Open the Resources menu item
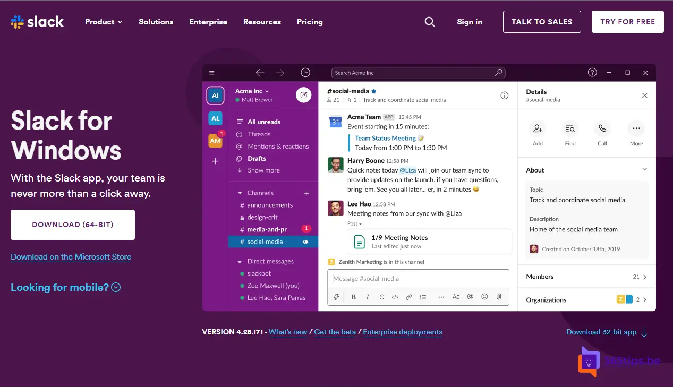The image size is (673, 387). click(x=262, y=22)
